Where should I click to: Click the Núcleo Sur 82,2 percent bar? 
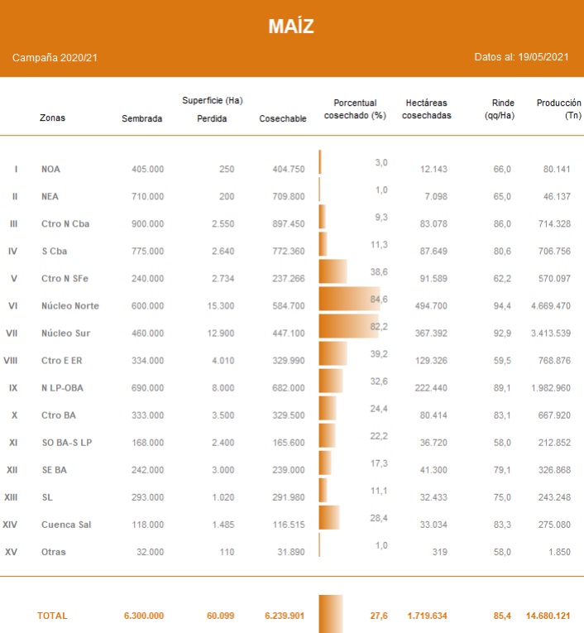(x=347, y=326)
